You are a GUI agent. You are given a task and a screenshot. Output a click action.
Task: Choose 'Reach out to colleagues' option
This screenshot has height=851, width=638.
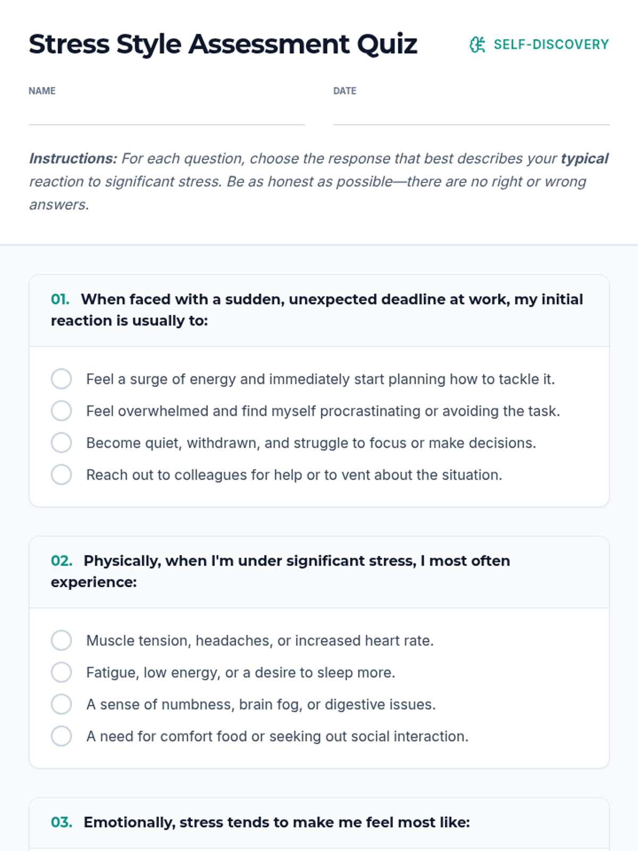[x=62, y=475]
